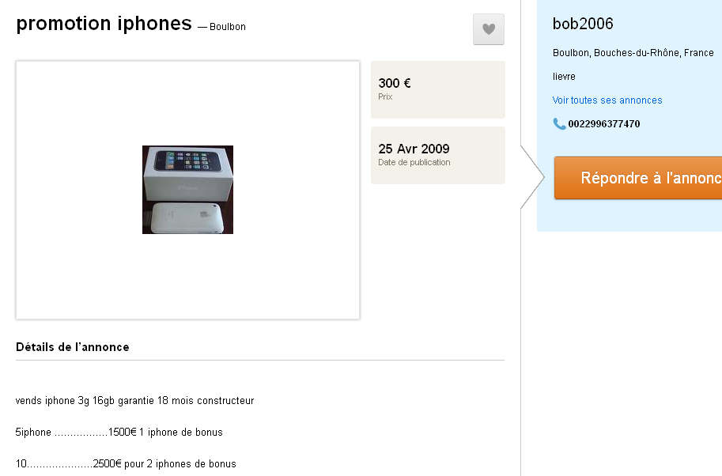This screenshot has width=722, height=476.
Task: Click the blue phone icon
Action: click(x=559, y=123)
